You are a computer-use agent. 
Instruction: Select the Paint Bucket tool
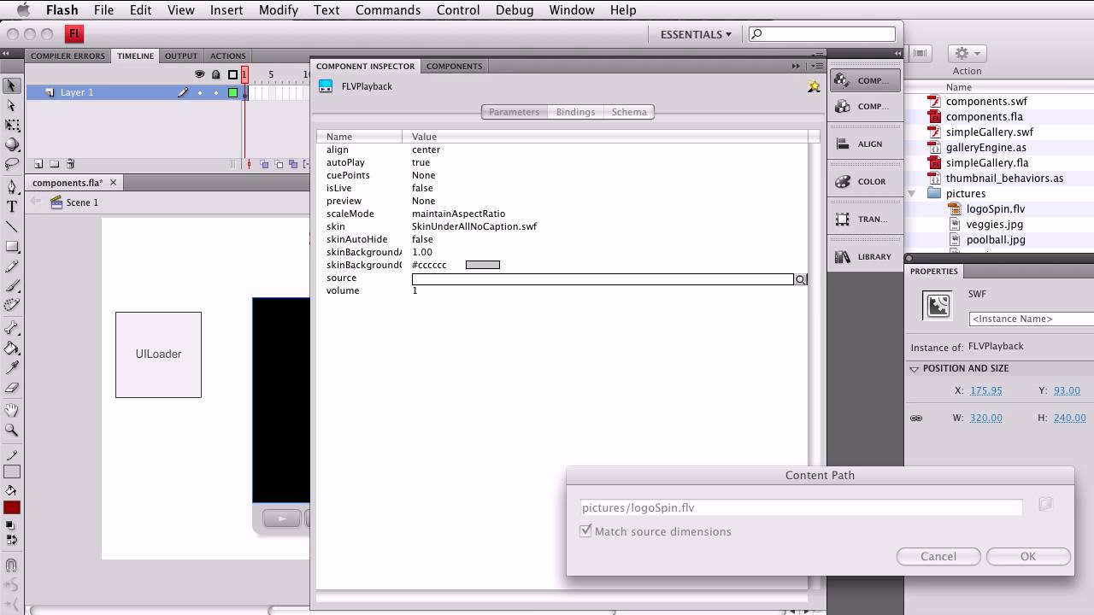12,348
